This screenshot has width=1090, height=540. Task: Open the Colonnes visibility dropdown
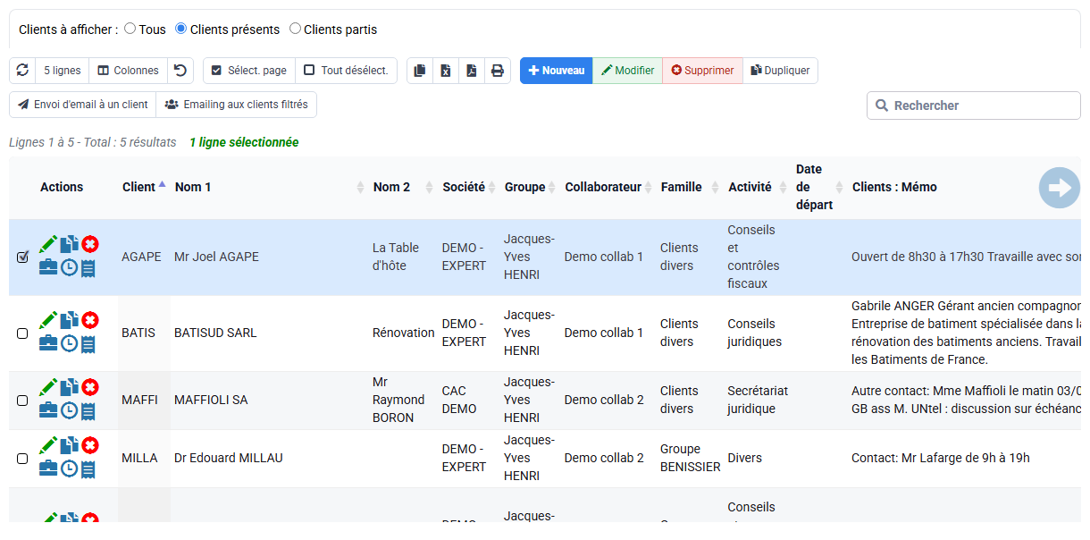(129, 71)
